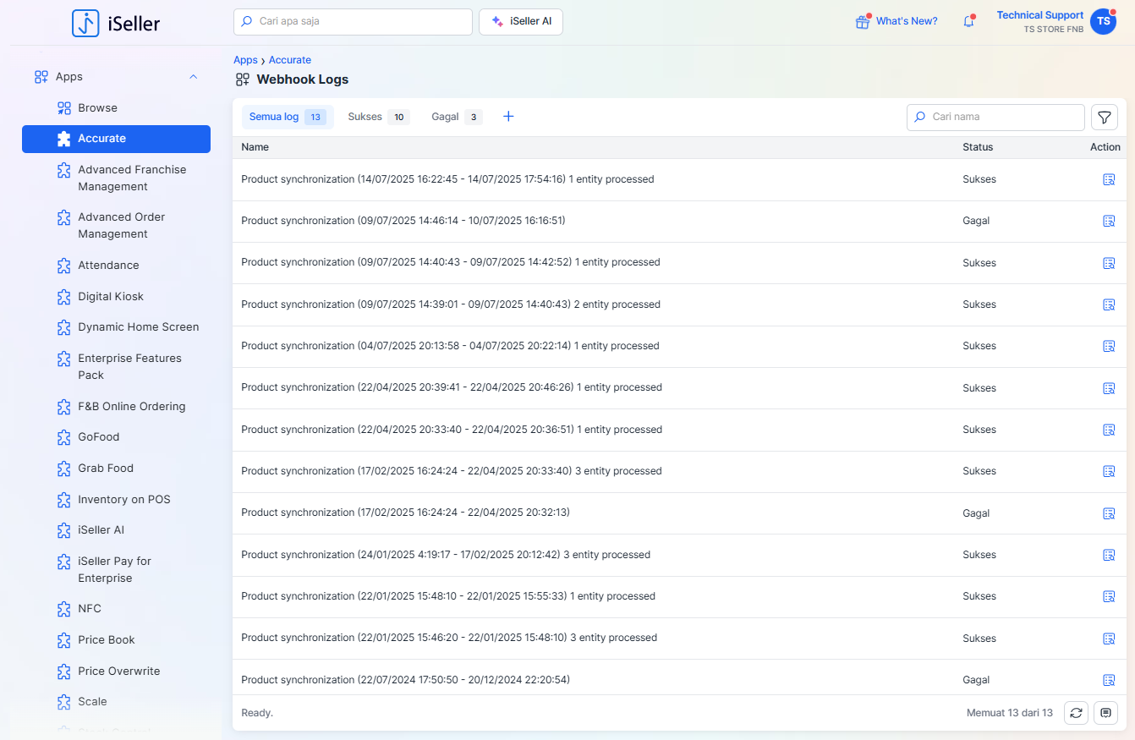Click Gagal status of 09/07/2025 14:46:14 row
Image resolution: width=1135 pixels, height=740 pixels.
(976, 221)
